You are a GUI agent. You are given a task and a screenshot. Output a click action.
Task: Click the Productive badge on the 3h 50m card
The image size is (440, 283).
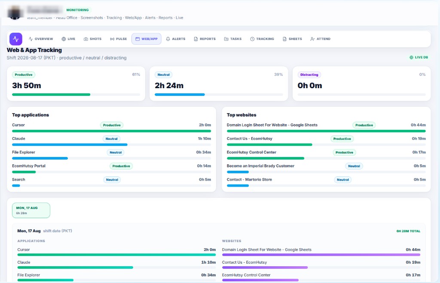click(24, 75)
